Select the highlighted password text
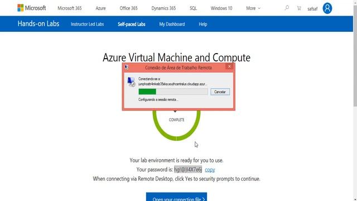This screenshot has width=357, height=201. (188, 170)
